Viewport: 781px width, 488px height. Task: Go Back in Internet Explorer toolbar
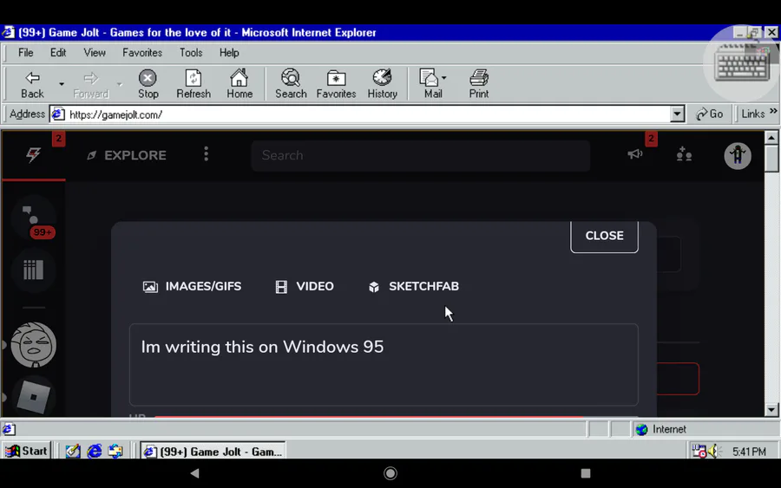click(x=32, y=84)
